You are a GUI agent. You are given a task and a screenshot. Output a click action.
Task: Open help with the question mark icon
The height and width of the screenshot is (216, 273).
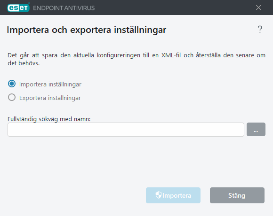coord(260,29)
